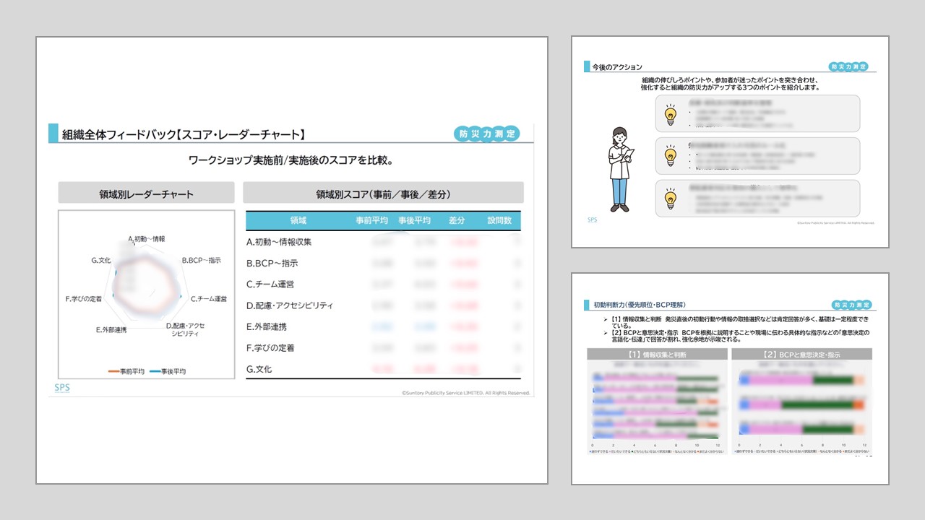Click the 差分 column header in the table
The height and width of the screenshot is (520, 925).
(x=457, y=220)
